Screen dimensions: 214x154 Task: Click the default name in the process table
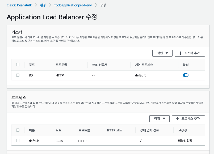pyautogui.click(x=34, y=141)
